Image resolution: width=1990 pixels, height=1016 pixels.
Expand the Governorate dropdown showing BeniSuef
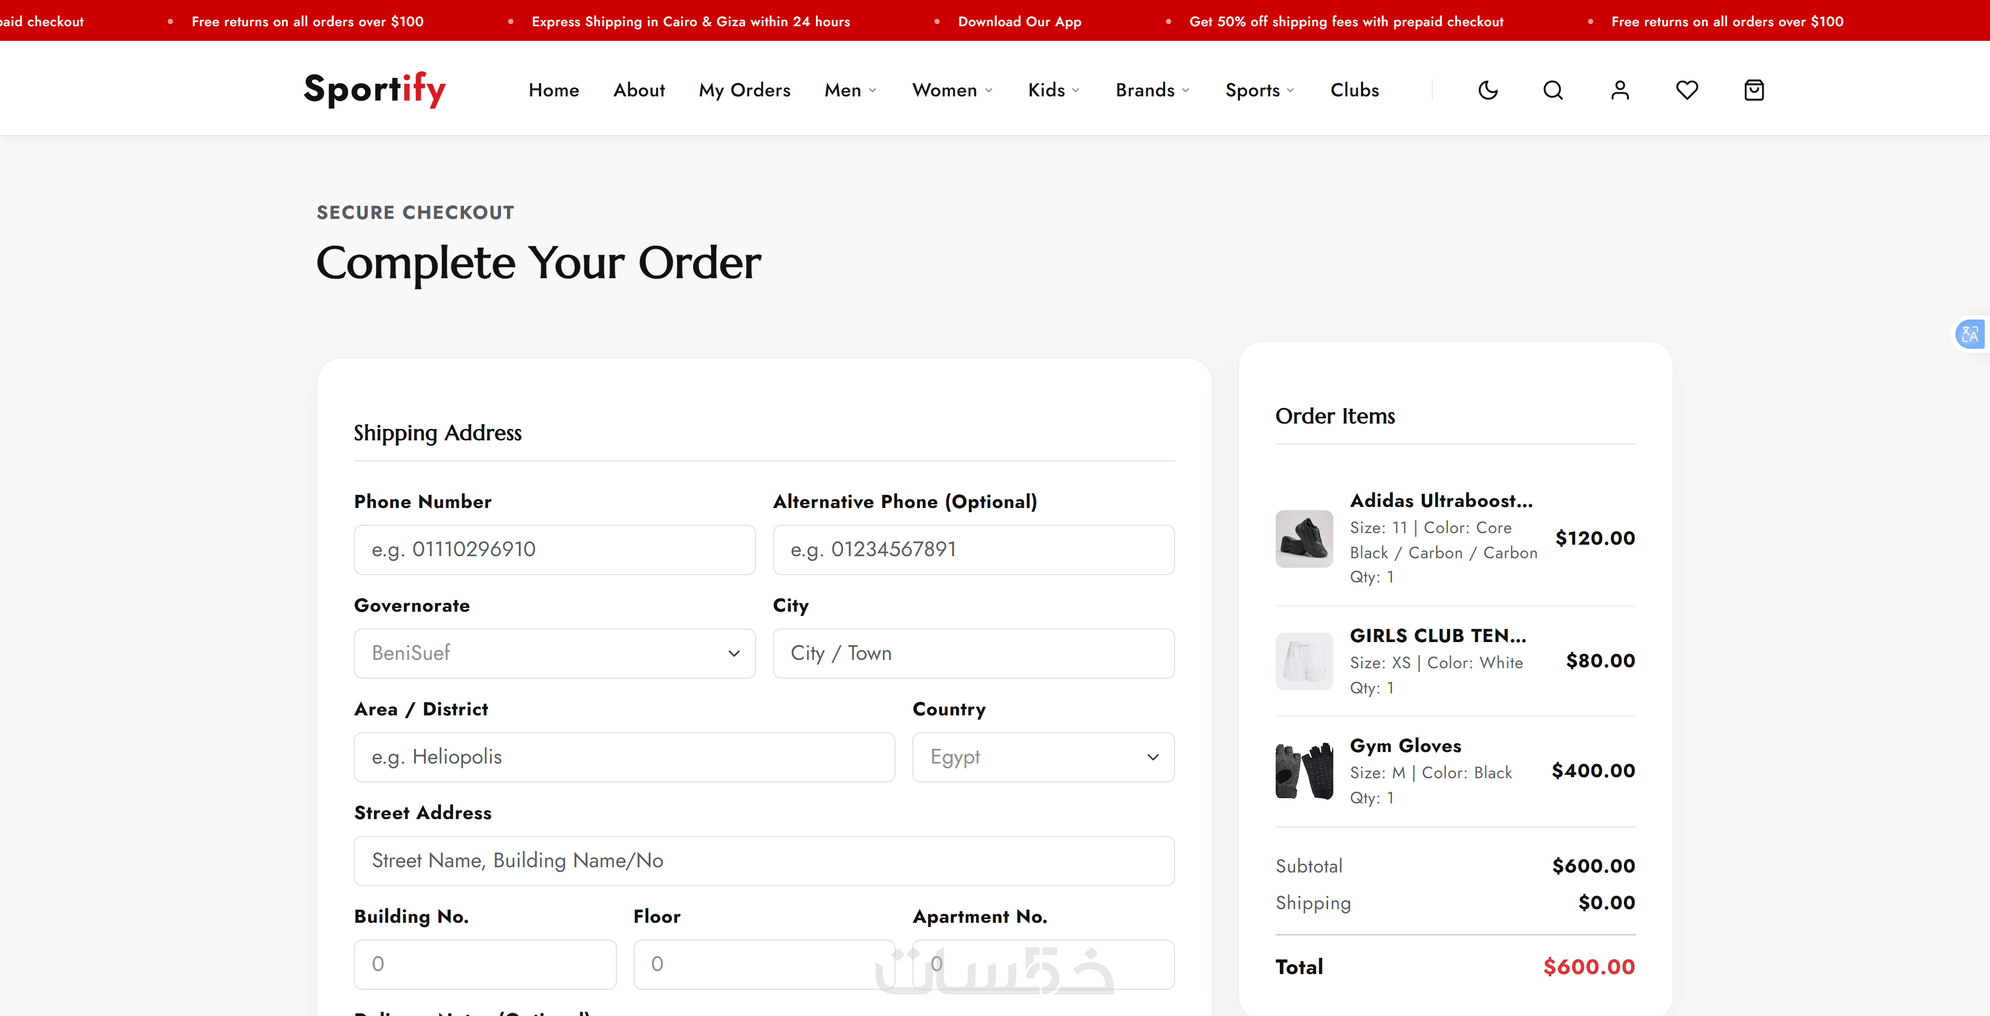pos(555,654)
